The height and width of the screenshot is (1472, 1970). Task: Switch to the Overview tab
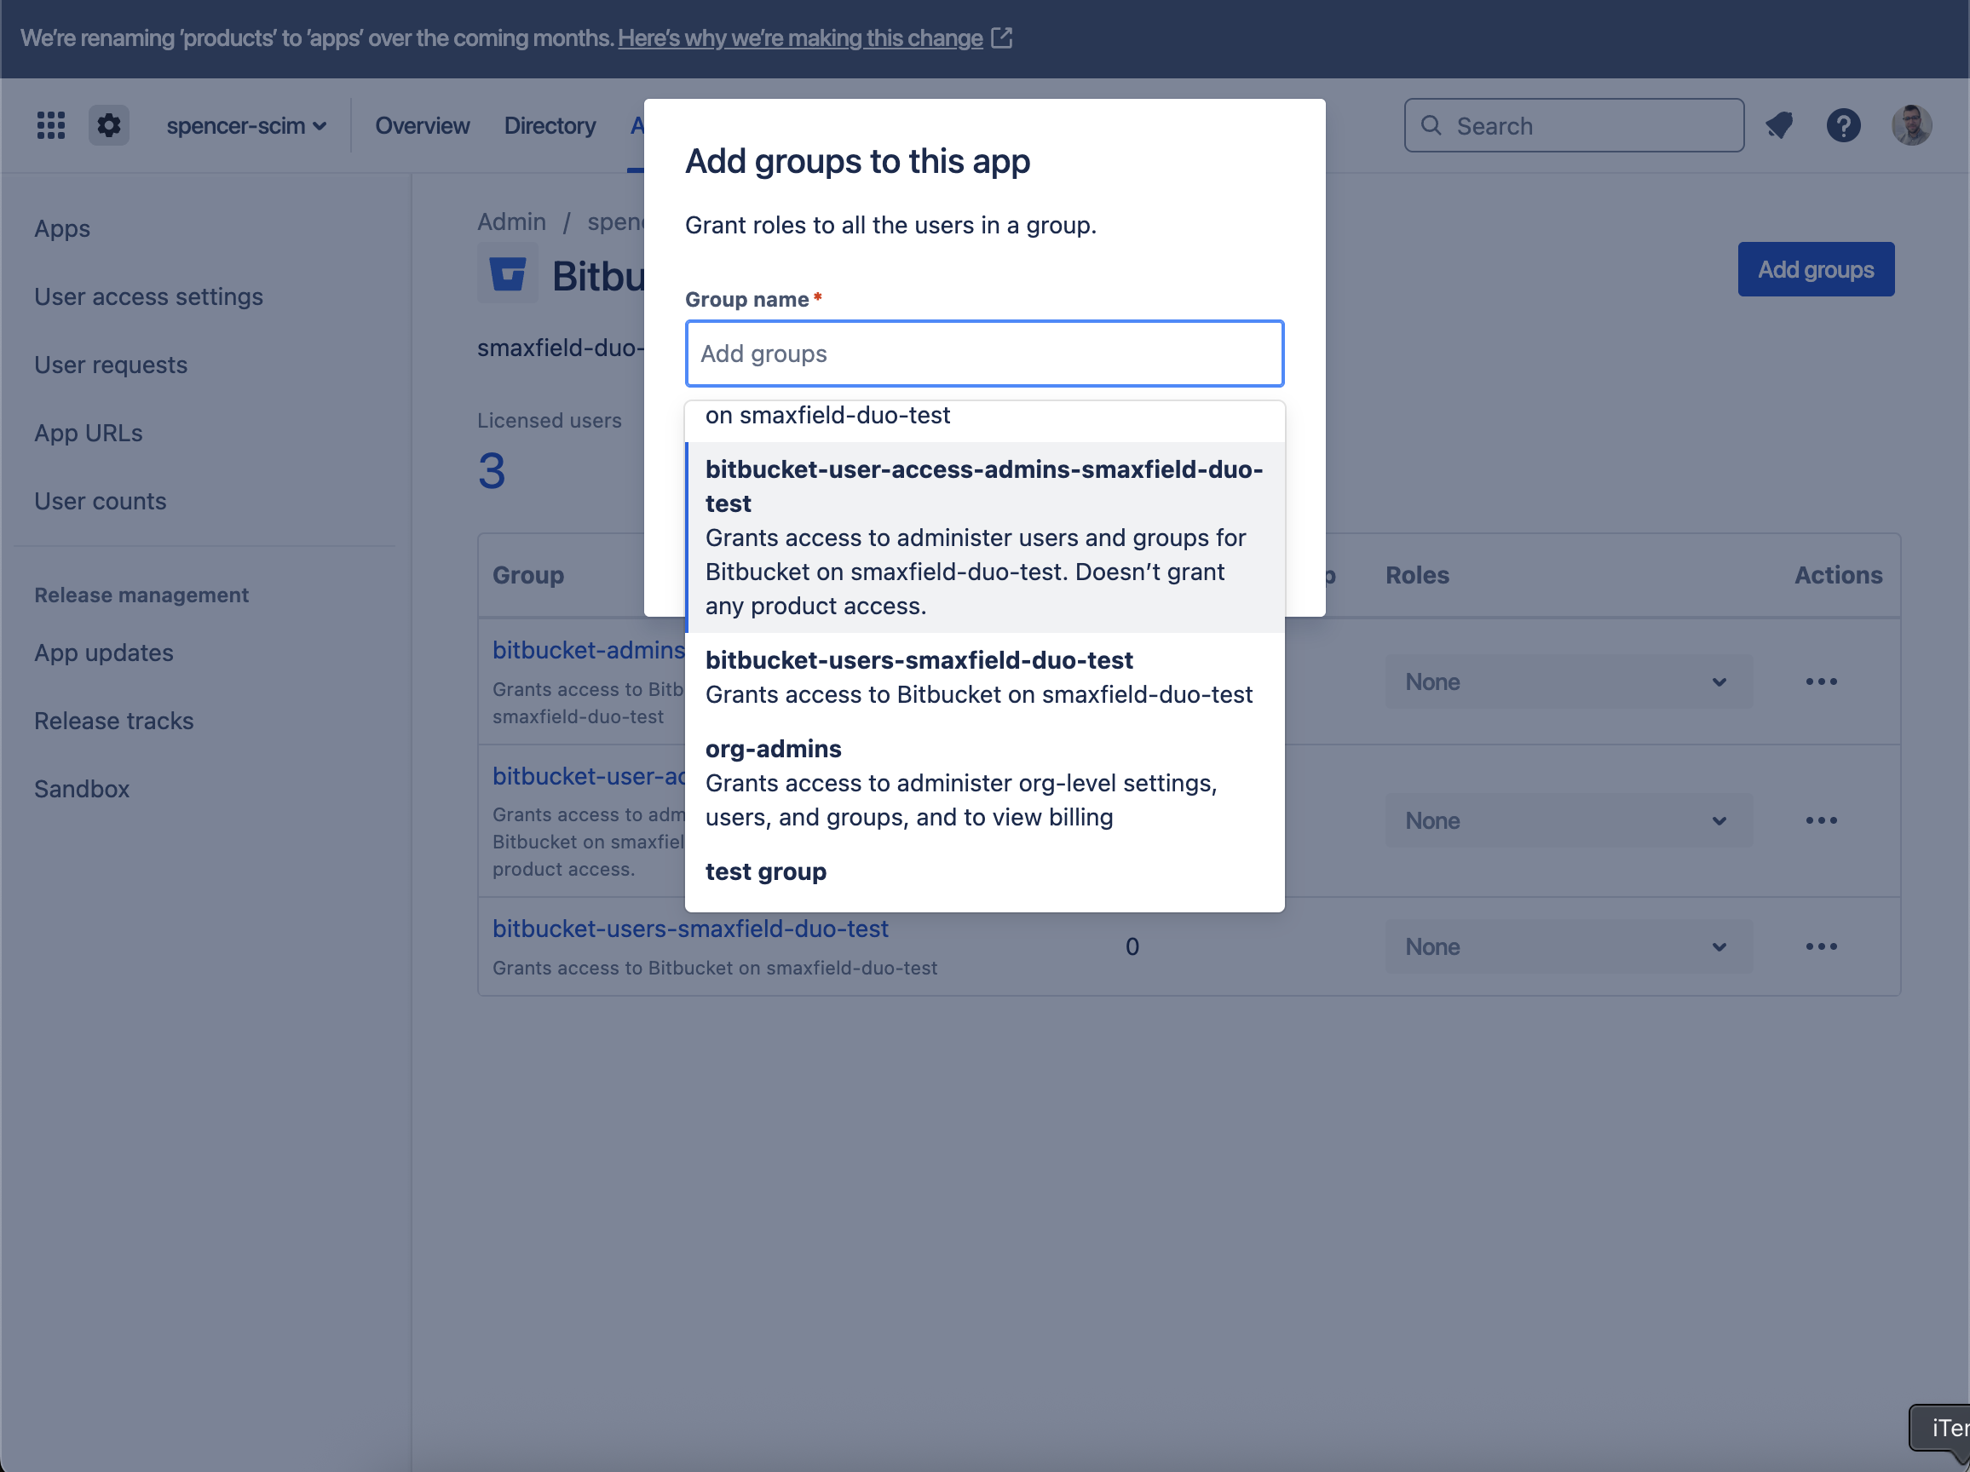422,125
